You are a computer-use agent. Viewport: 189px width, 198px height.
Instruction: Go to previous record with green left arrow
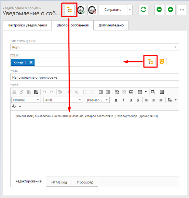(159, 10)
